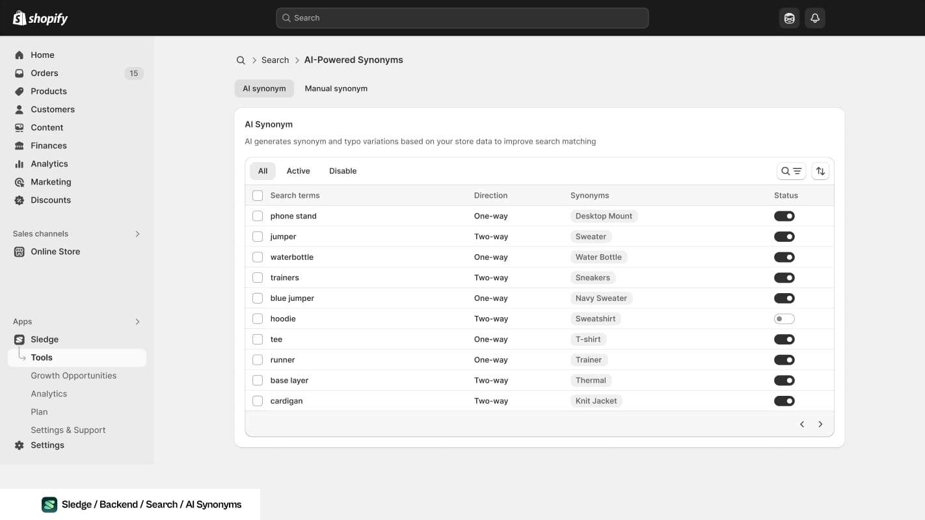Open Tools under Sledge
The image size is (925, 520).
77,358
